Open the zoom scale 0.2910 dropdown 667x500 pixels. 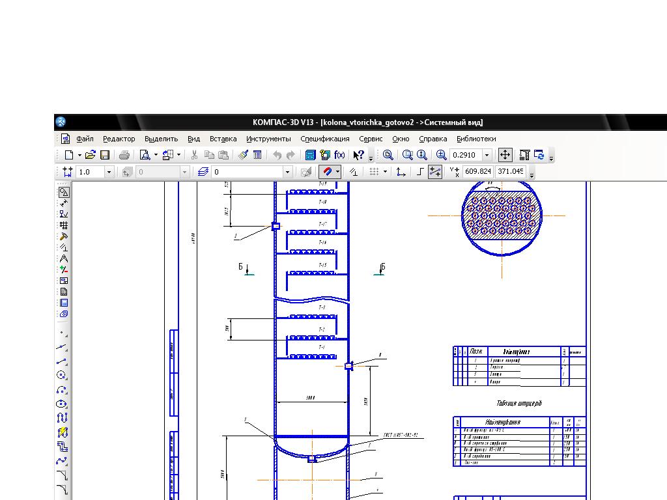click(487, 155)
